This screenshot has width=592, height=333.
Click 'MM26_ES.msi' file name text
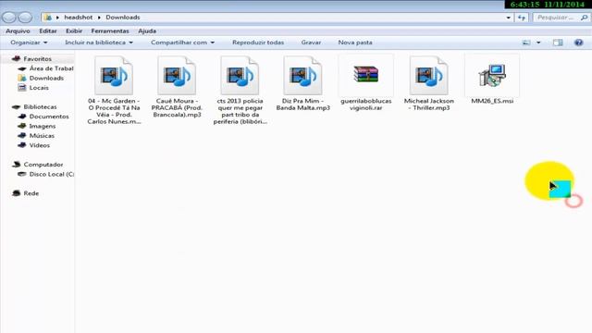492,101
